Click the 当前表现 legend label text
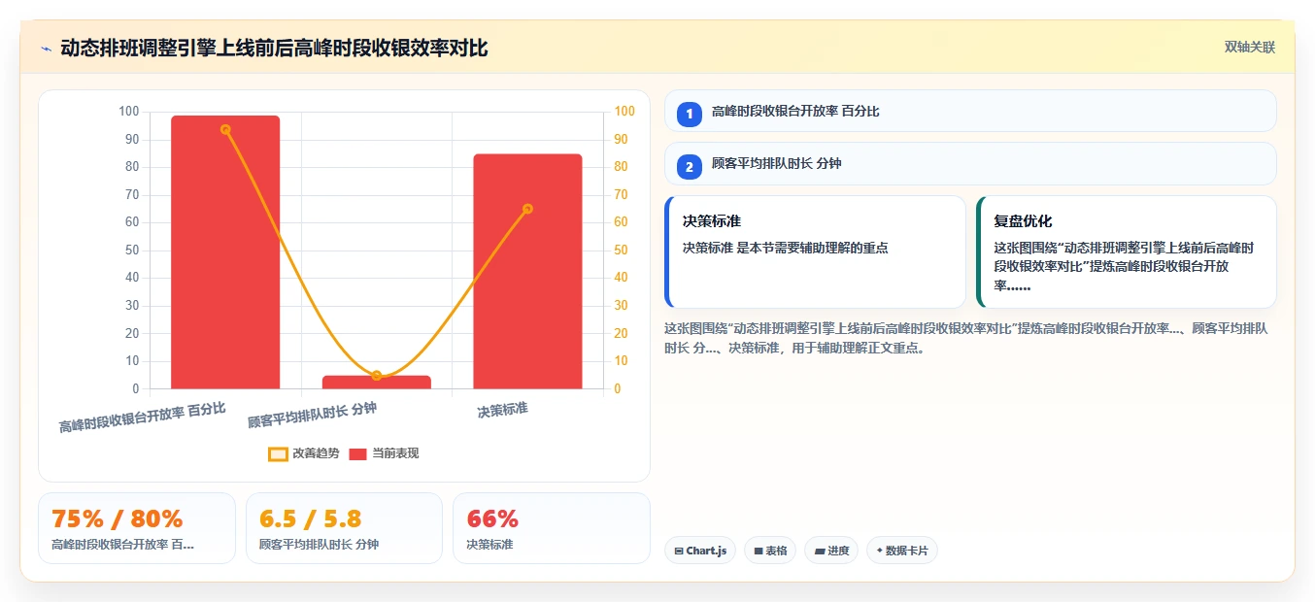 pyautogui.click(x=395, y=453)
